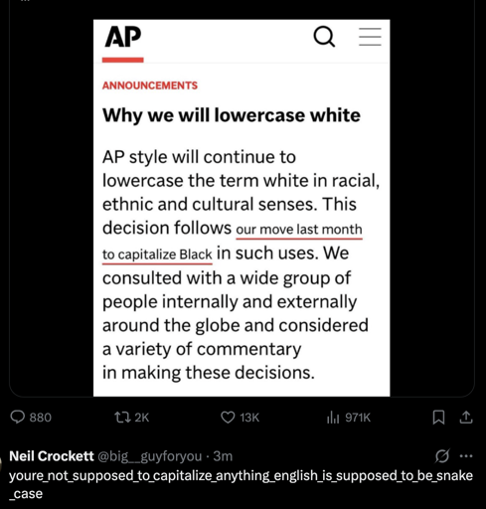Click the reply comment icon showing 880

[17, 418]
